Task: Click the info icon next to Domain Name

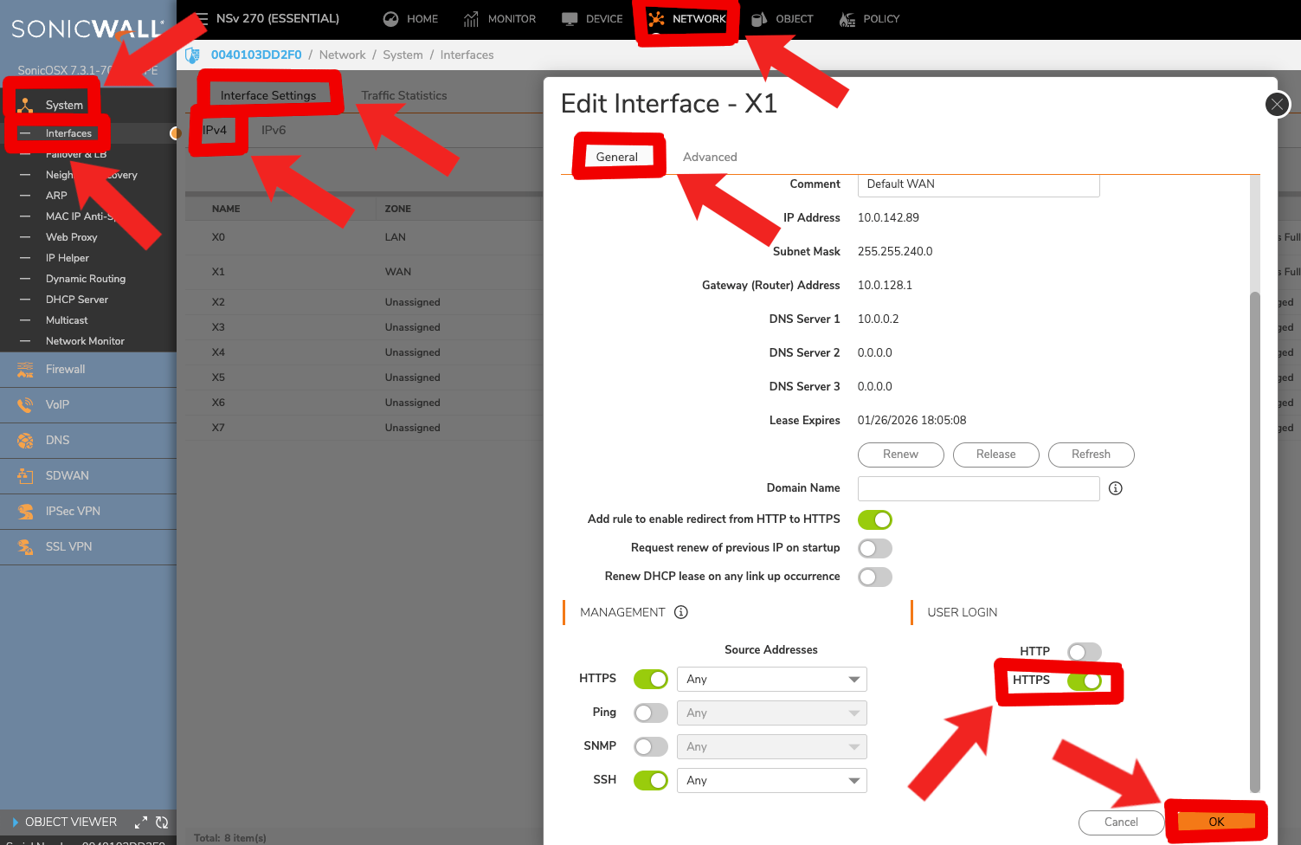Action: 1115,488
